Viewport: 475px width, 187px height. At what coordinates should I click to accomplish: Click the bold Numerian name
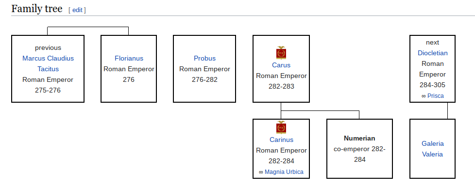click(x=359, y=139)
